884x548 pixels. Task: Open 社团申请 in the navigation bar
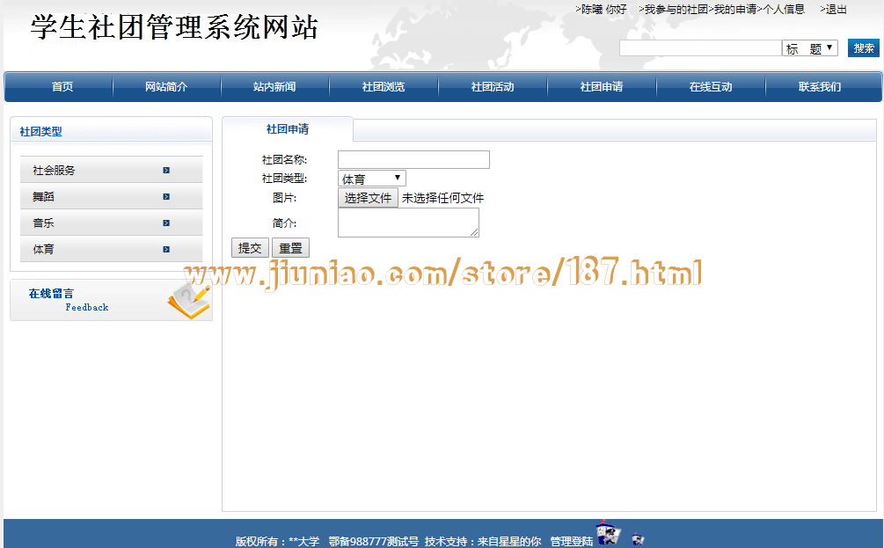pyautogui.click(x=602, y=87)
